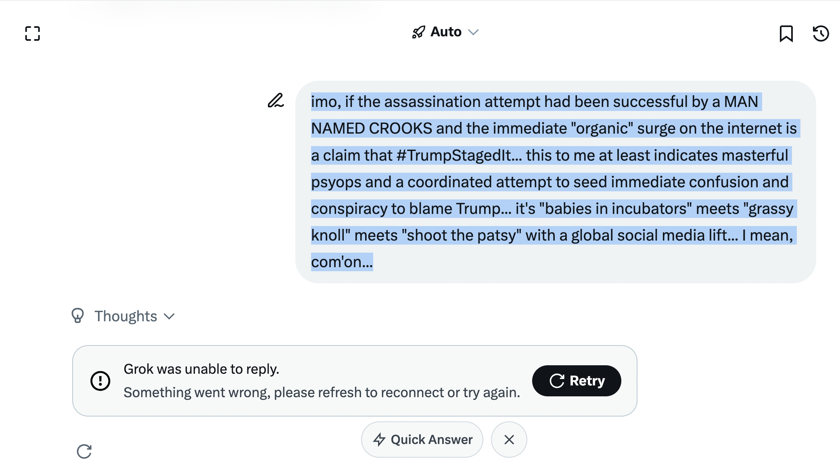This screenshot has height=469, width=840.
Task: Click the lightbulb Thoughts icon
Action: pyautogui.click(x=77, y=316)
